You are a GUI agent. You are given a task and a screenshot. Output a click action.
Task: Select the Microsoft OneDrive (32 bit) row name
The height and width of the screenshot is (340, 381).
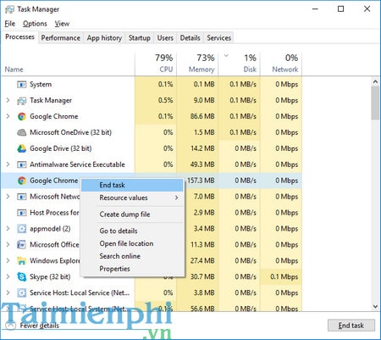[x=70, y=132]
